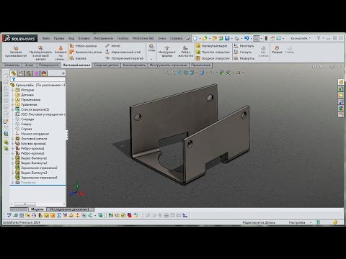This screenshot has width=346, height=259.
Task: Expand the Листовой металл tree node
Action: tap(13, 139)
